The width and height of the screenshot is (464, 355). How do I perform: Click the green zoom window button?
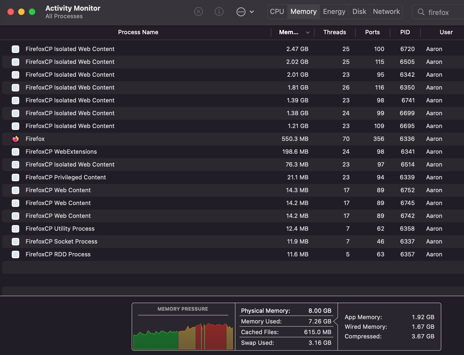32,12
